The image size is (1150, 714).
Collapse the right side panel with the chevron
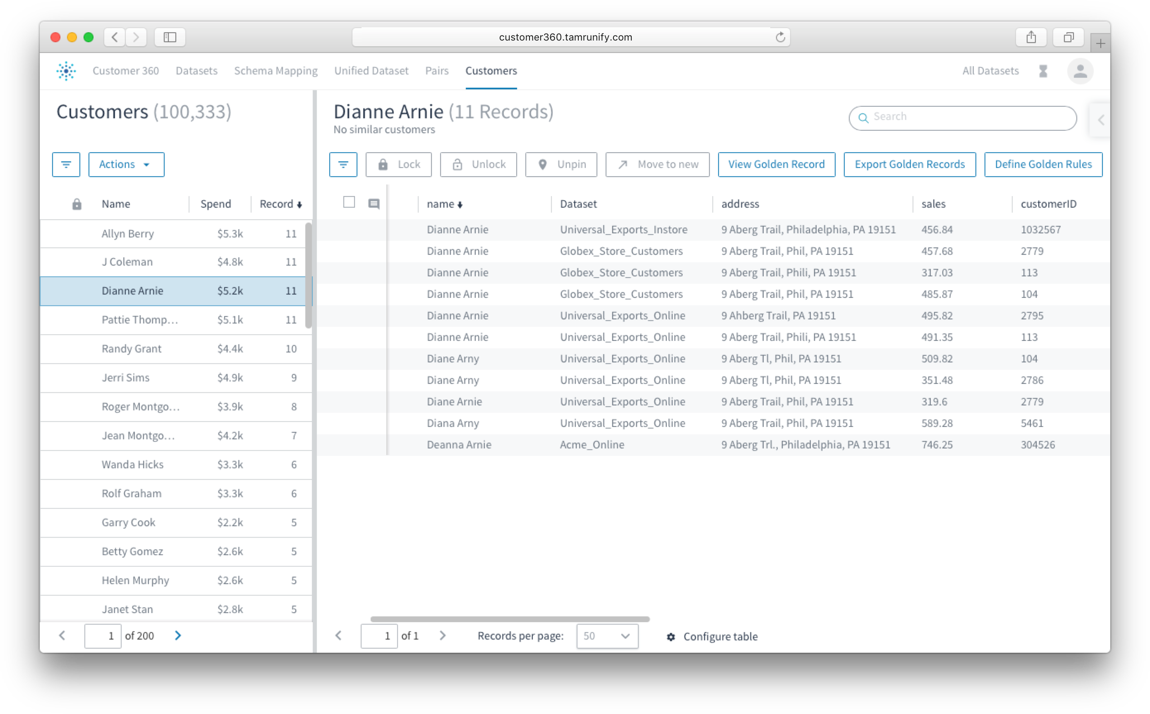point(1101,120)
